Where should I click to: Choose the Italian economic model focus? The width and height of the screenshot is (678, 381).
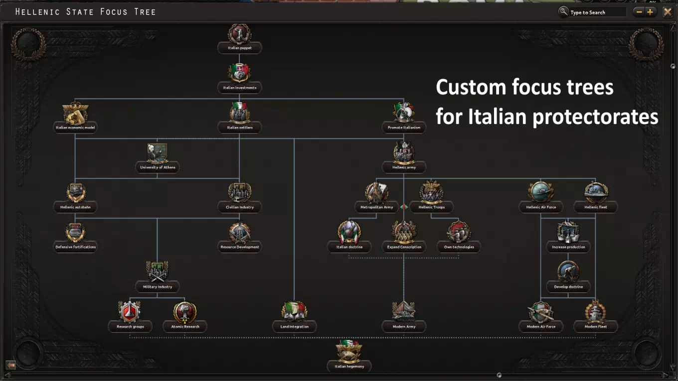75,115
